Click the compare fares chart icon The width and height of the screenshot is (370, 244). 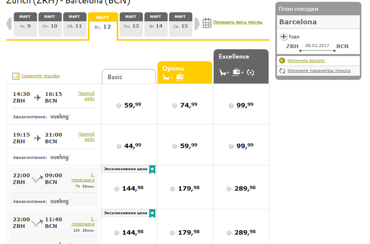coord(16,76)
